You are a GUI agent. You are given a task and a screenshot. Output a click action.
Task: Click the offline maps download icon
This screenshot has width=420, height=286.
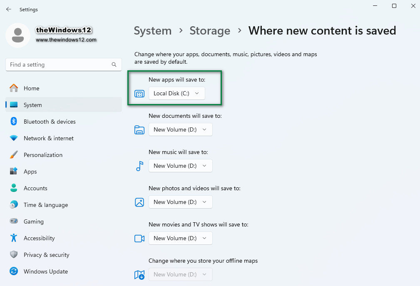[139, 275]
